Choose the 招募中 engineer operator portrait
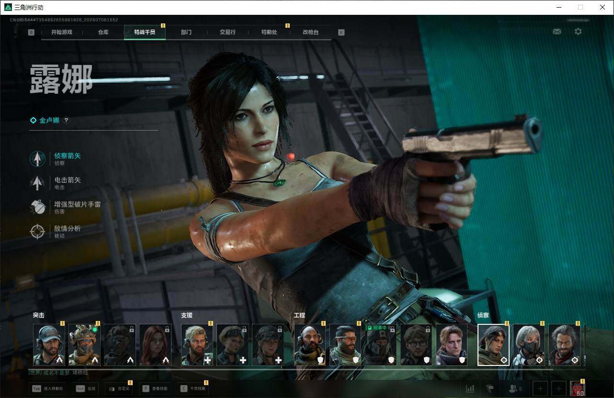614x398 pixels. point(380,345)
